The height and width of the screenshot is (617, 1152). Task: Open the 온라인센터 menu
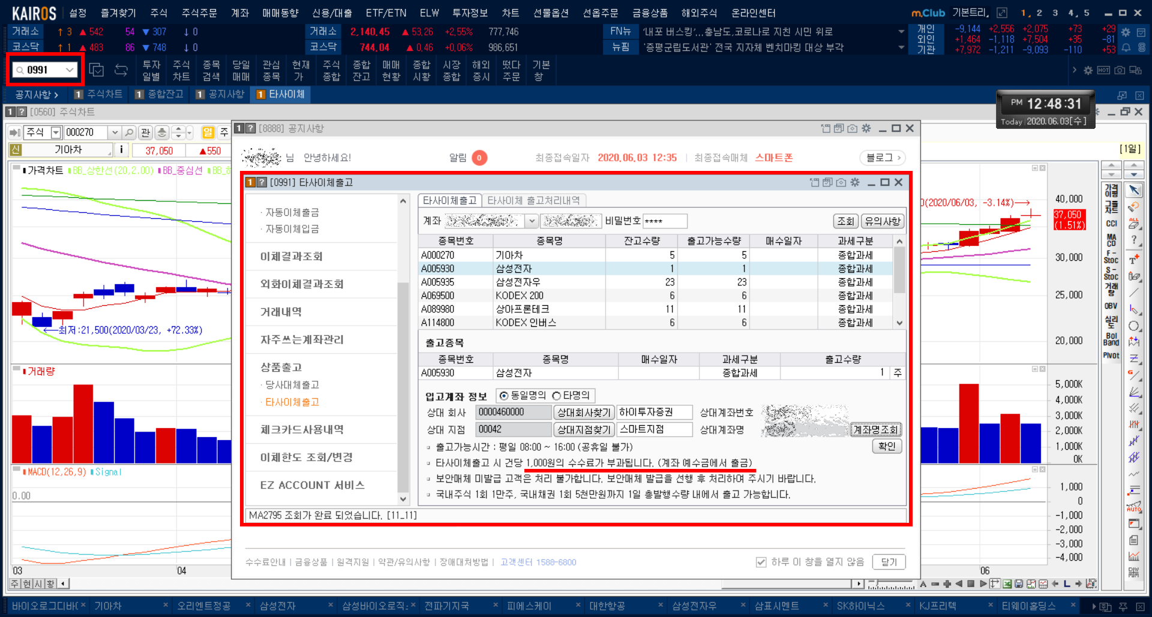(x=753, y=13)
